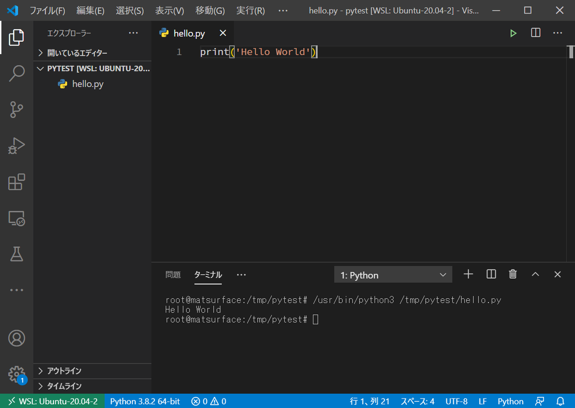Open Explorer panel more actions ellipsis

tap(133, 33)
